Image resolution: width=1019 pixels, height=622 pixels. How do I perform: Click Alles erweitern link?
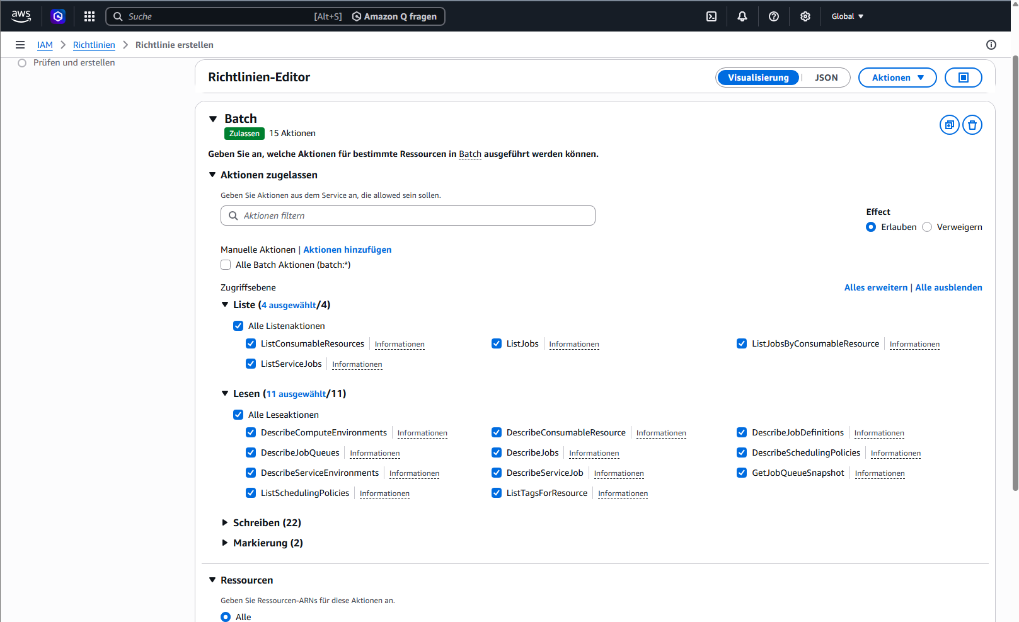click(x=876, y=287)
